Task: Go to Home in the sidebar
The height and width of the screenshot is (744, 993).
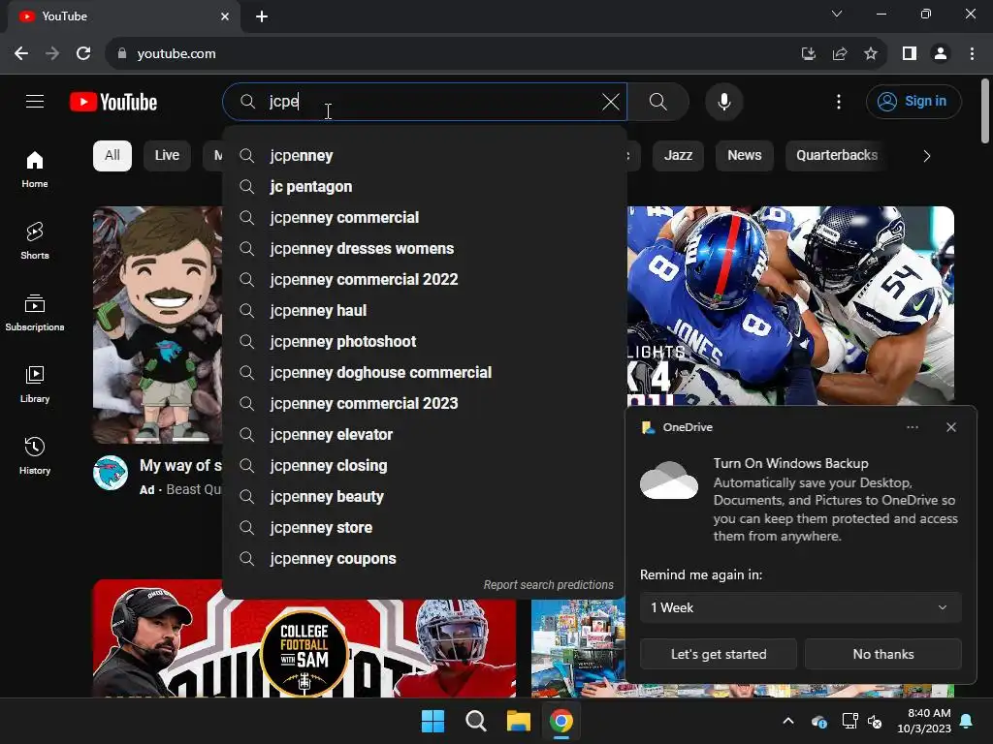Action: pos(35,170)
